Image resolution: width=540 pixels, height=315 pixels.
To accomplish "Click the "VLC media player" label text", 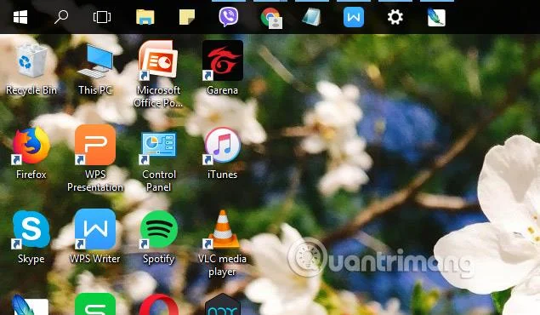I will click(x=223, y=266).
